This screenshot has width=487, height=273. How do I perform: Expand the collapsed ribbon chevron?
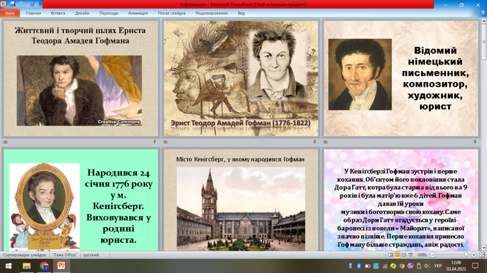pos(475,13)
